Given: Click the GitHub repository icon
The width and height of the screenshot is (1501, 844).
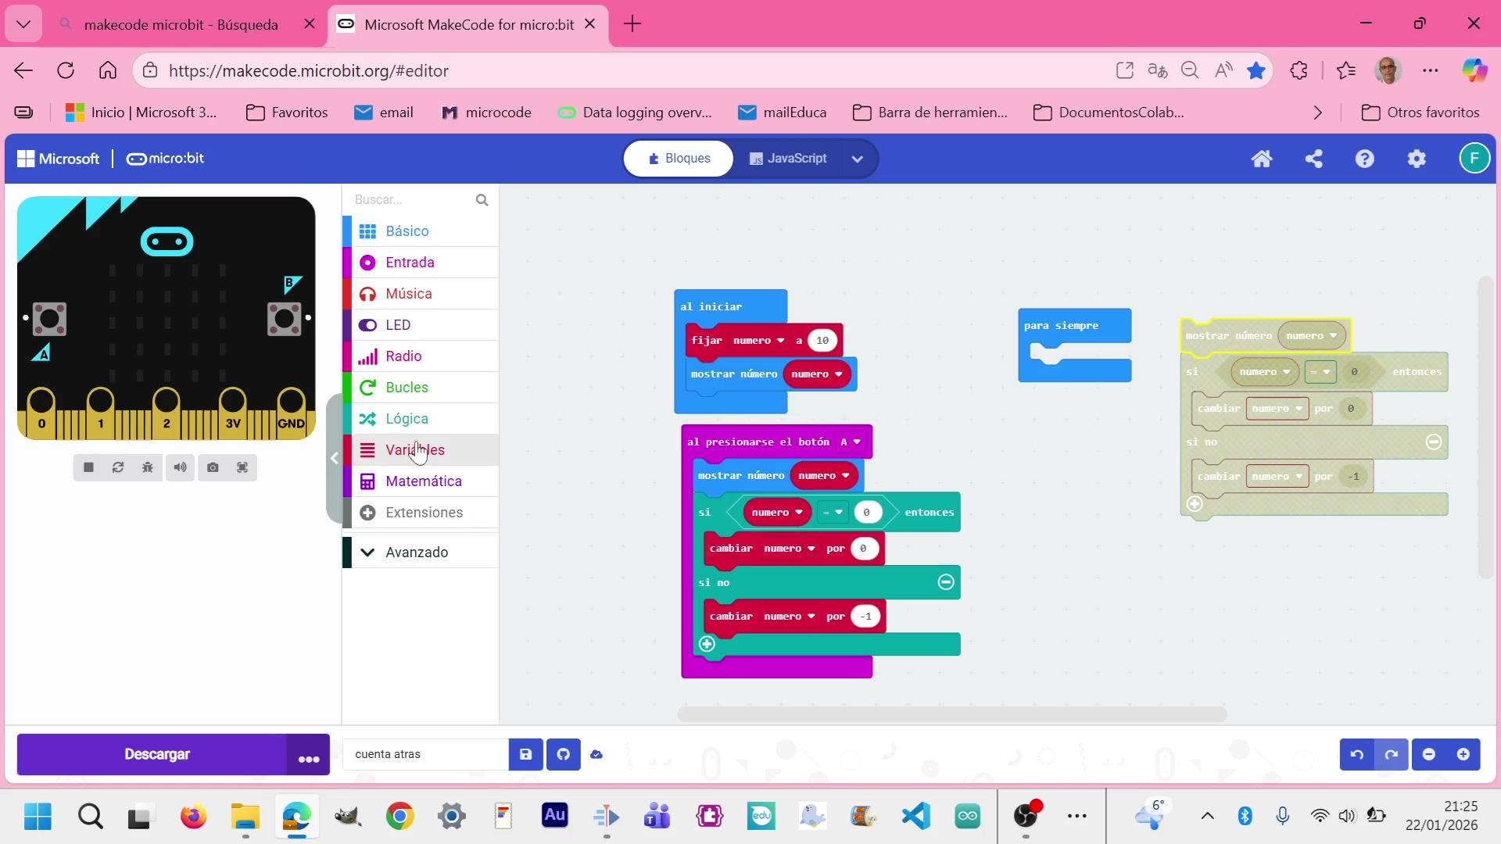Looking at the screenshot, I should pos(563,755).
